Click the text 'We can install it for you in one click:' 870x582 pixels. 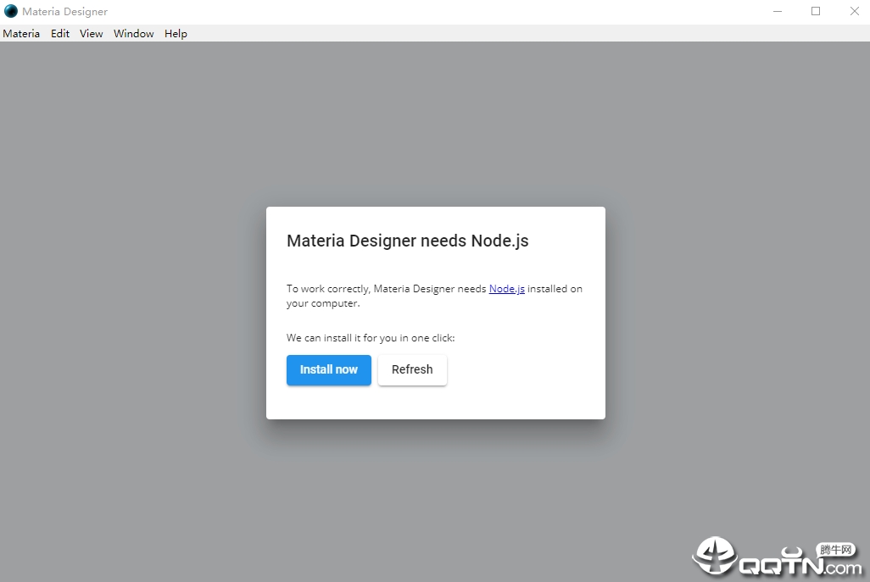(x=371, y=337)
